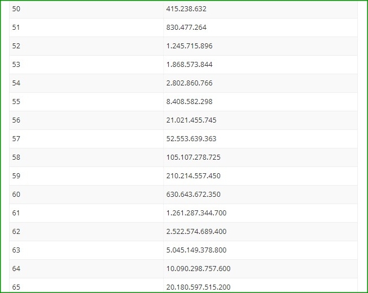Click the row number 62 cell
Image resolution: width=368 pixels, height=293 pixels.
(86, 232)
